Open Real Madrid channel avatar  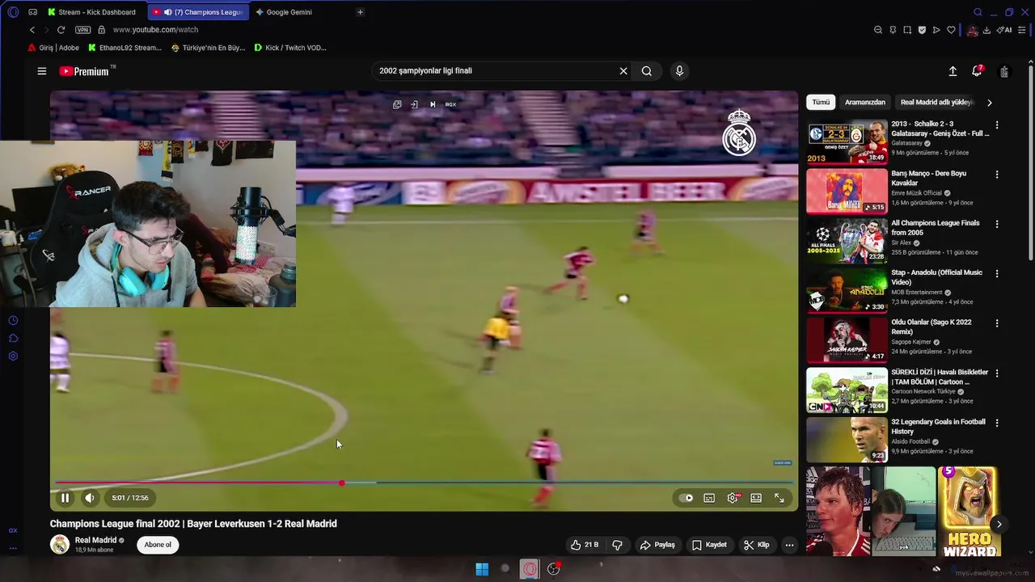pyautogui.click(x=60, y=545)
